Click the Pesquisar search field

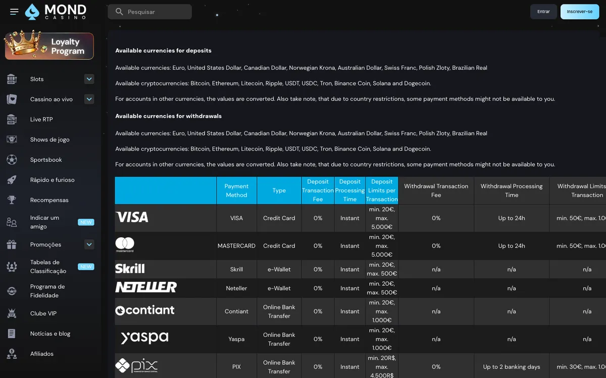pos(150,12)
